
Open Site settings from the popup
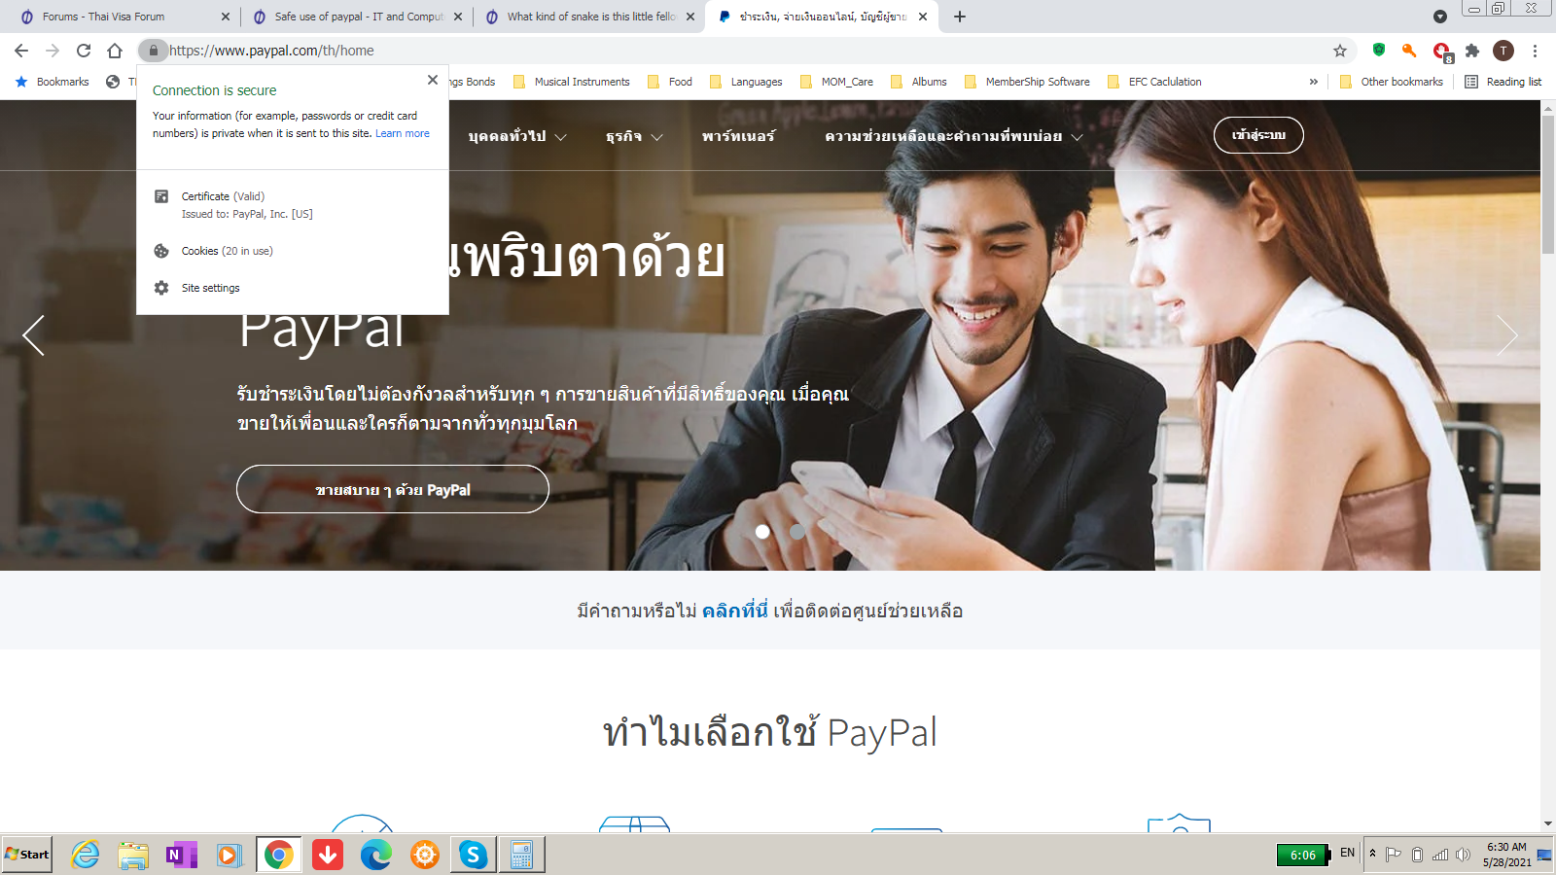(293, 288)
